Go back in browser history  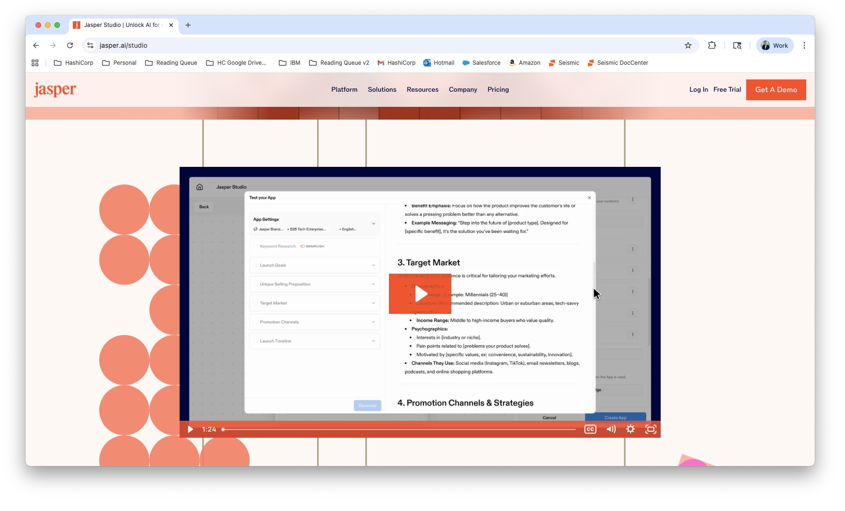click(36, 45)
